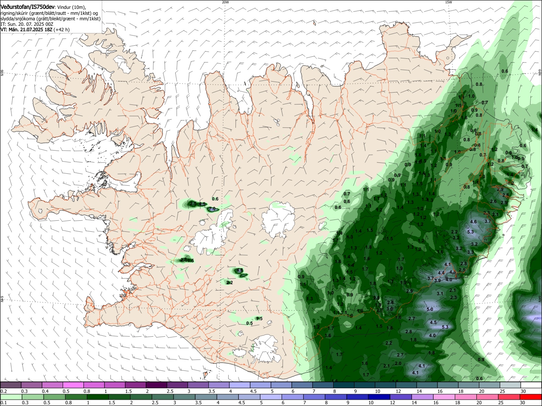Viewport: 542px width, 406px height.
Task: Click the deep blue 10 swatch in lower legend
Action: click(x=379, y=397)
